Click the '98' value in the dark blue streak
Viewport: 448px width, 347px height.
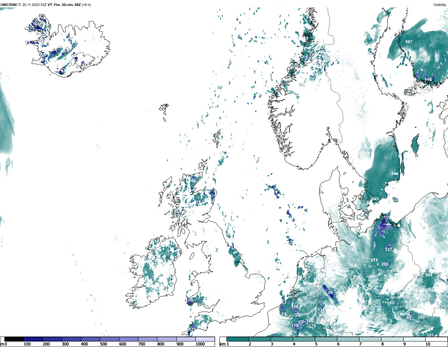tap(330, 293)
